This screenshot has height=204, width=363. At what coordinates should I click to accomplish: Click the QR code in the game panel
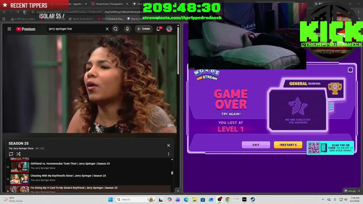tap(314, 148)
